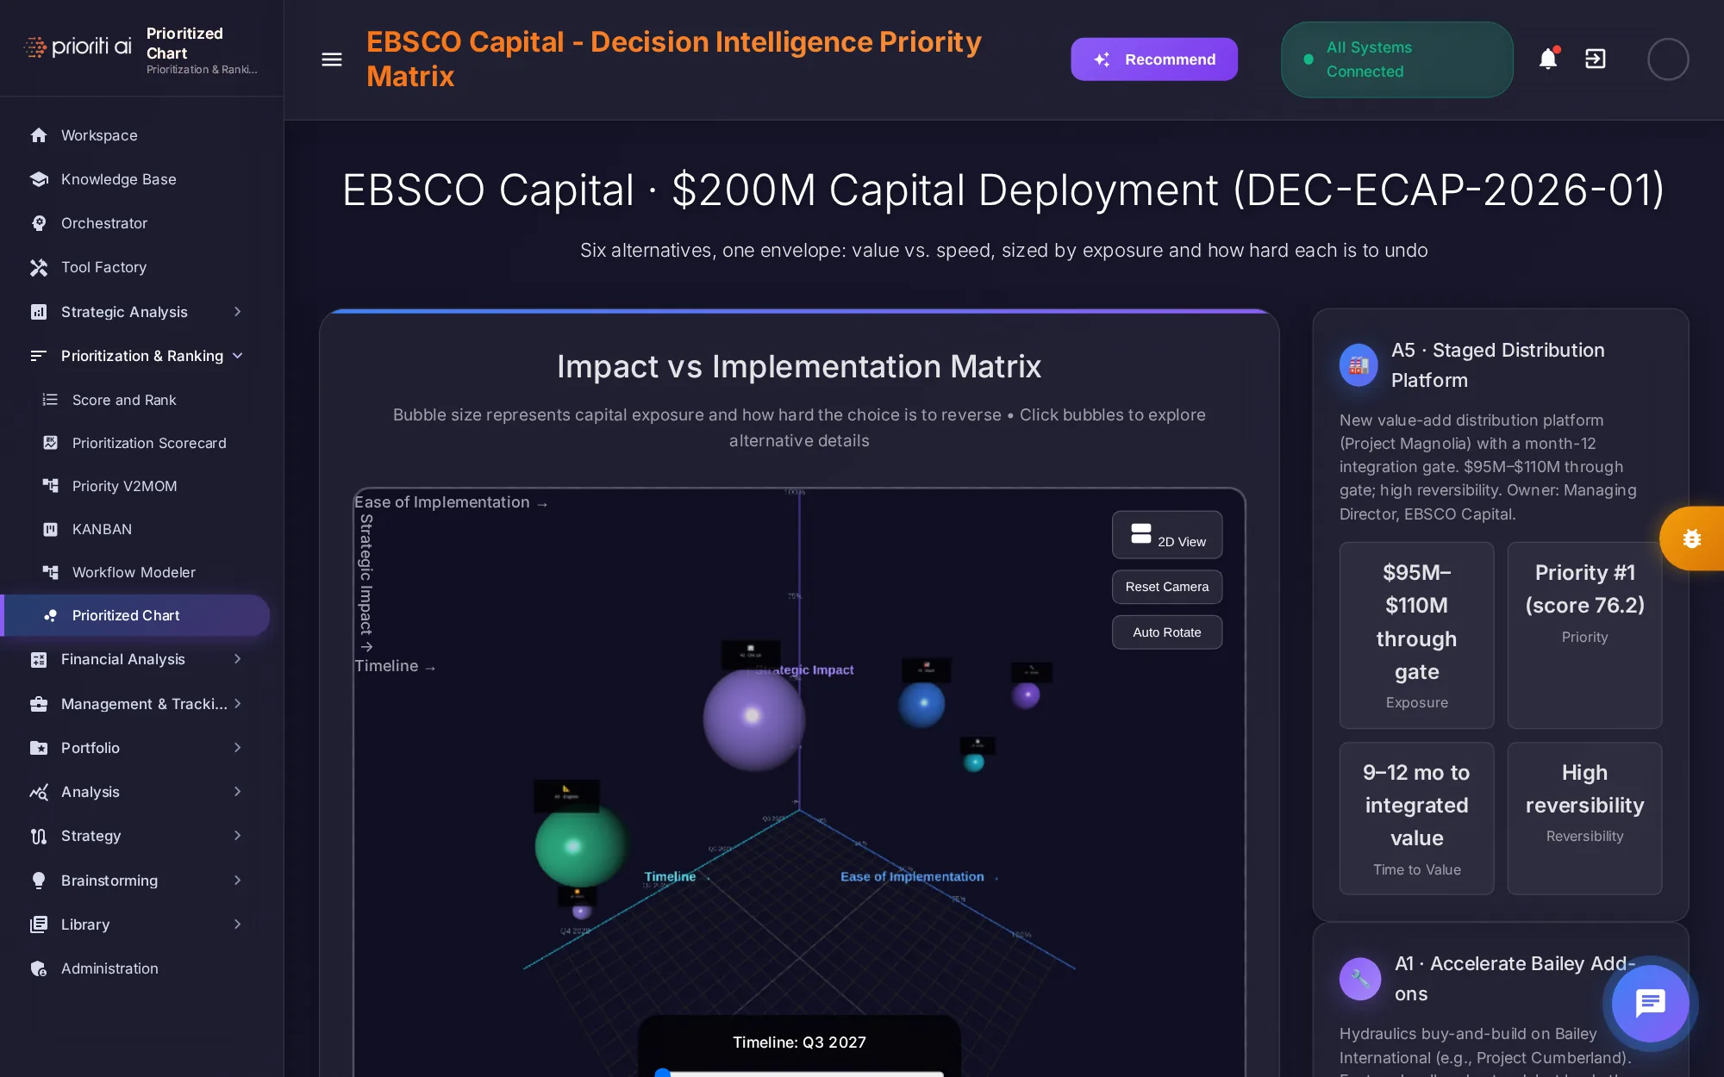Screen dimensions: 1724x1077
Task: Expand the Financial Analysis chevron
Action: tap(237, 659)
